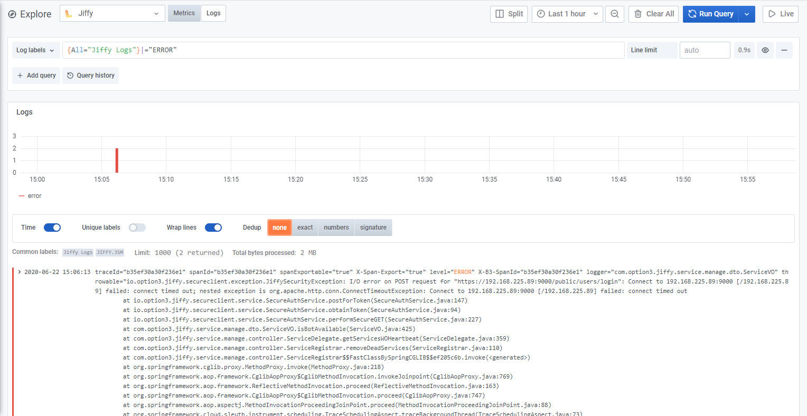Select the signature dedup option
The image size is (807, 416).
pos(373,228)
